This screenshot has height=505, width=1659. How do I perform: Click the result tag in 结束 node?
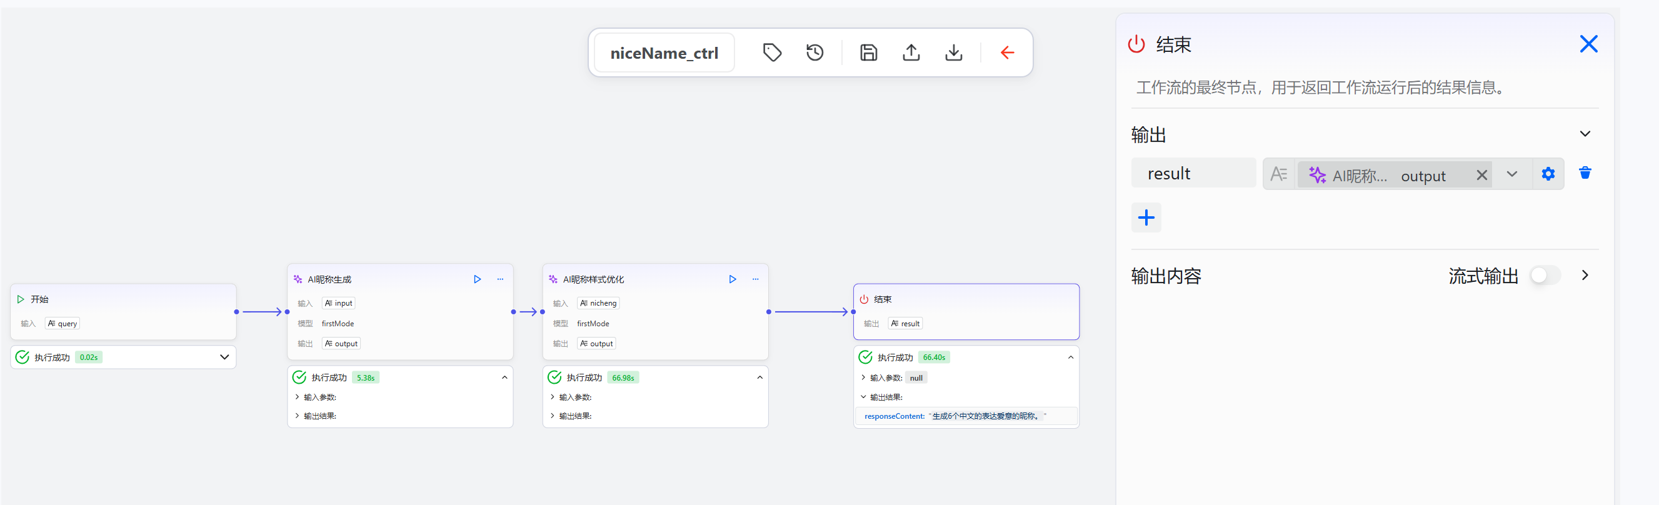pos(906,323)
